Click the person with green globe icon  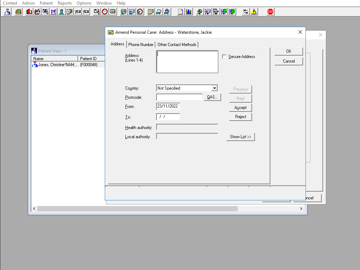click(x=224, y=12)
